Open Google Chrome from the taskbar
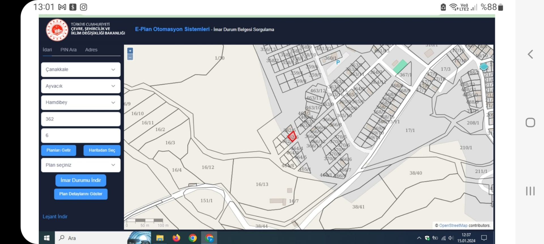The height and width of the screenshot is (244, 544). pos(193,238)
